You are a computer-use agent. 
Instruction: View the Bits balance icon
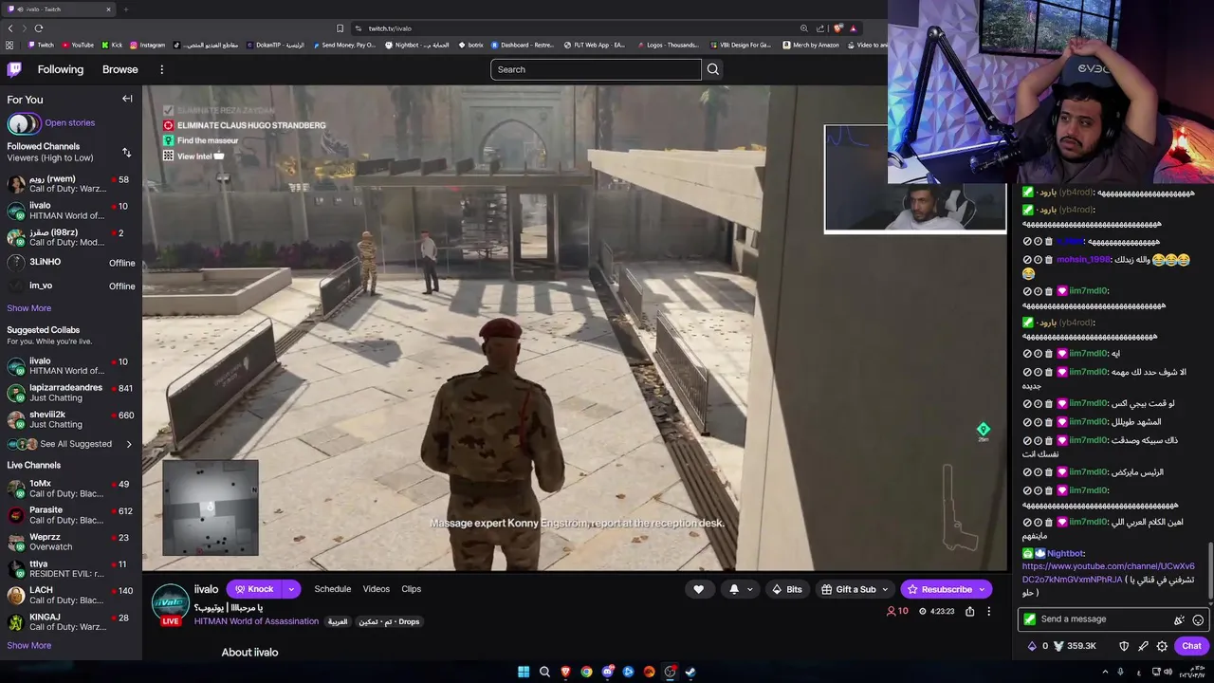click(x=1032, y=646)
